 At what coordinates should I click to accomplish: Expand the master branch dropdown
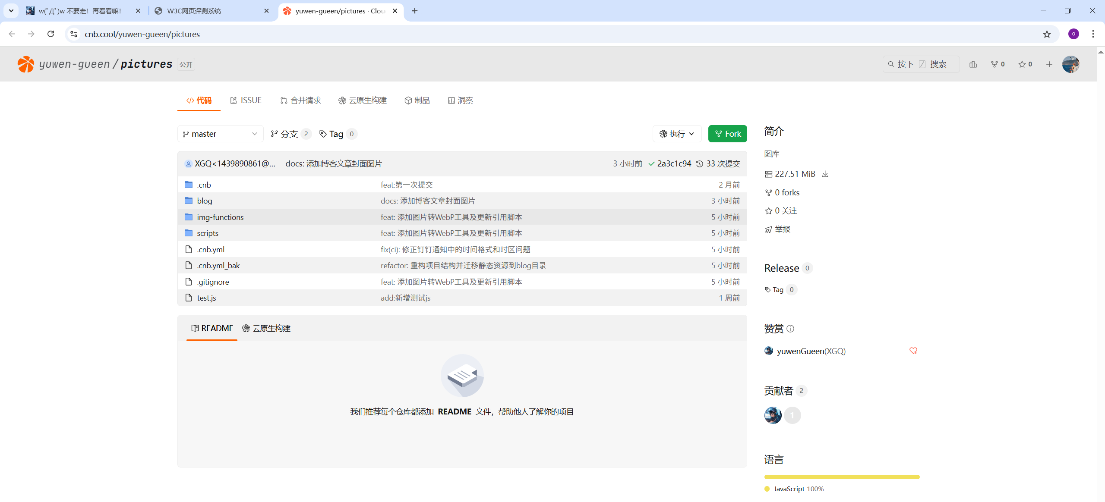coord(220,134)
